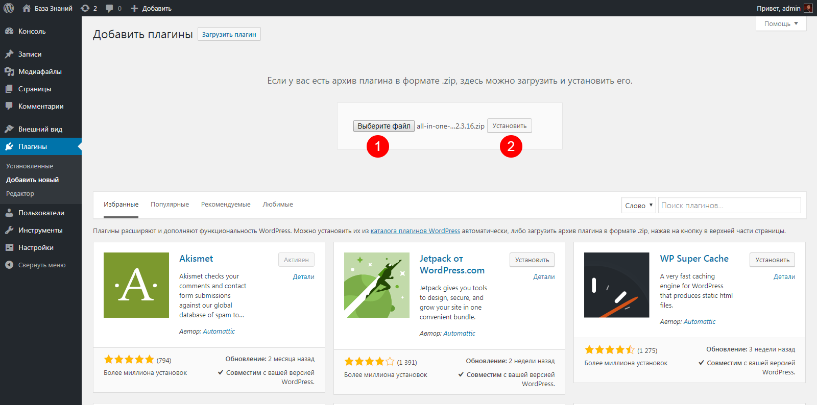Switch to the Любимые tab
Viewport: 817px width, 405px height.
278,205
